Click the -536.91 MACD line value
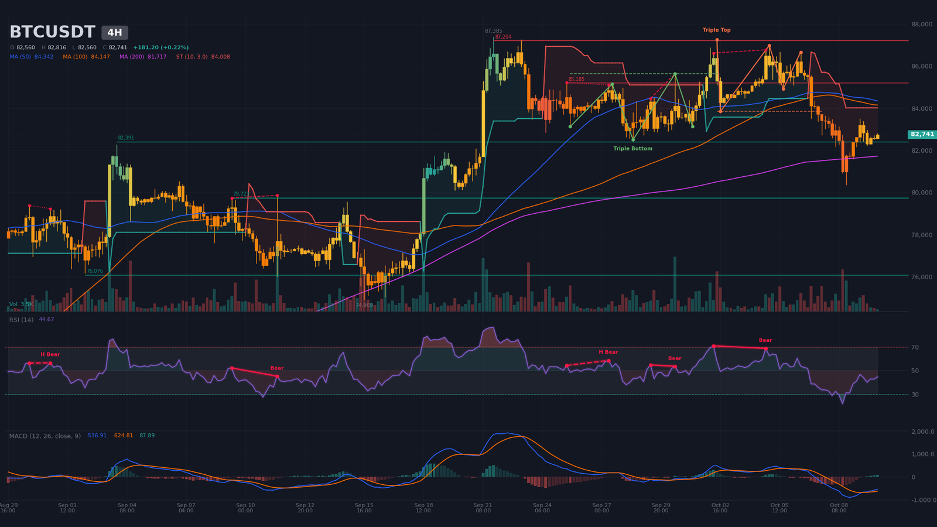 pyautogui.click(x=97, y=436)
